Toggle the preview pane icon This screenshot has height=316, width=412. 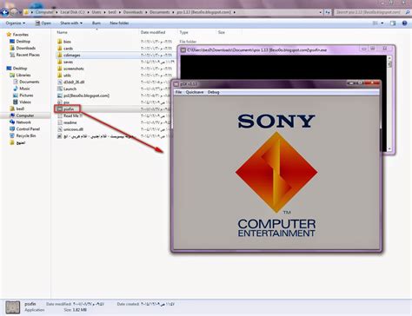tap(393, 23)
